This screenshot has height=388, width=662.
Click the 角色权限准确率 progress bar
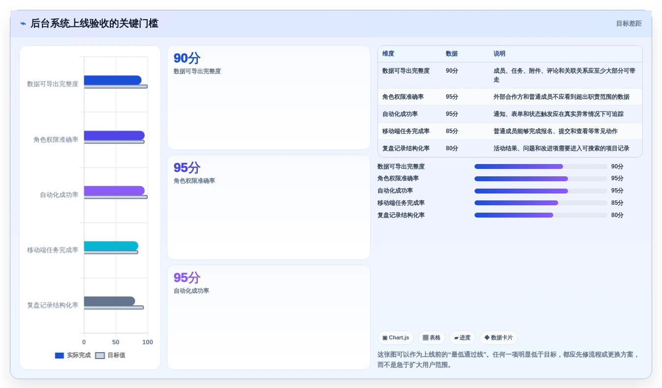coord(541,179)
